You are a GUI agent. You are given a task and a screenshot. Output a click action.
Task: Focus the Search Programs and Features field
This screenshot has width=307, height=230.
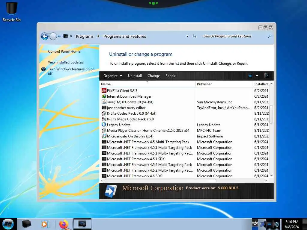point(234,36)
